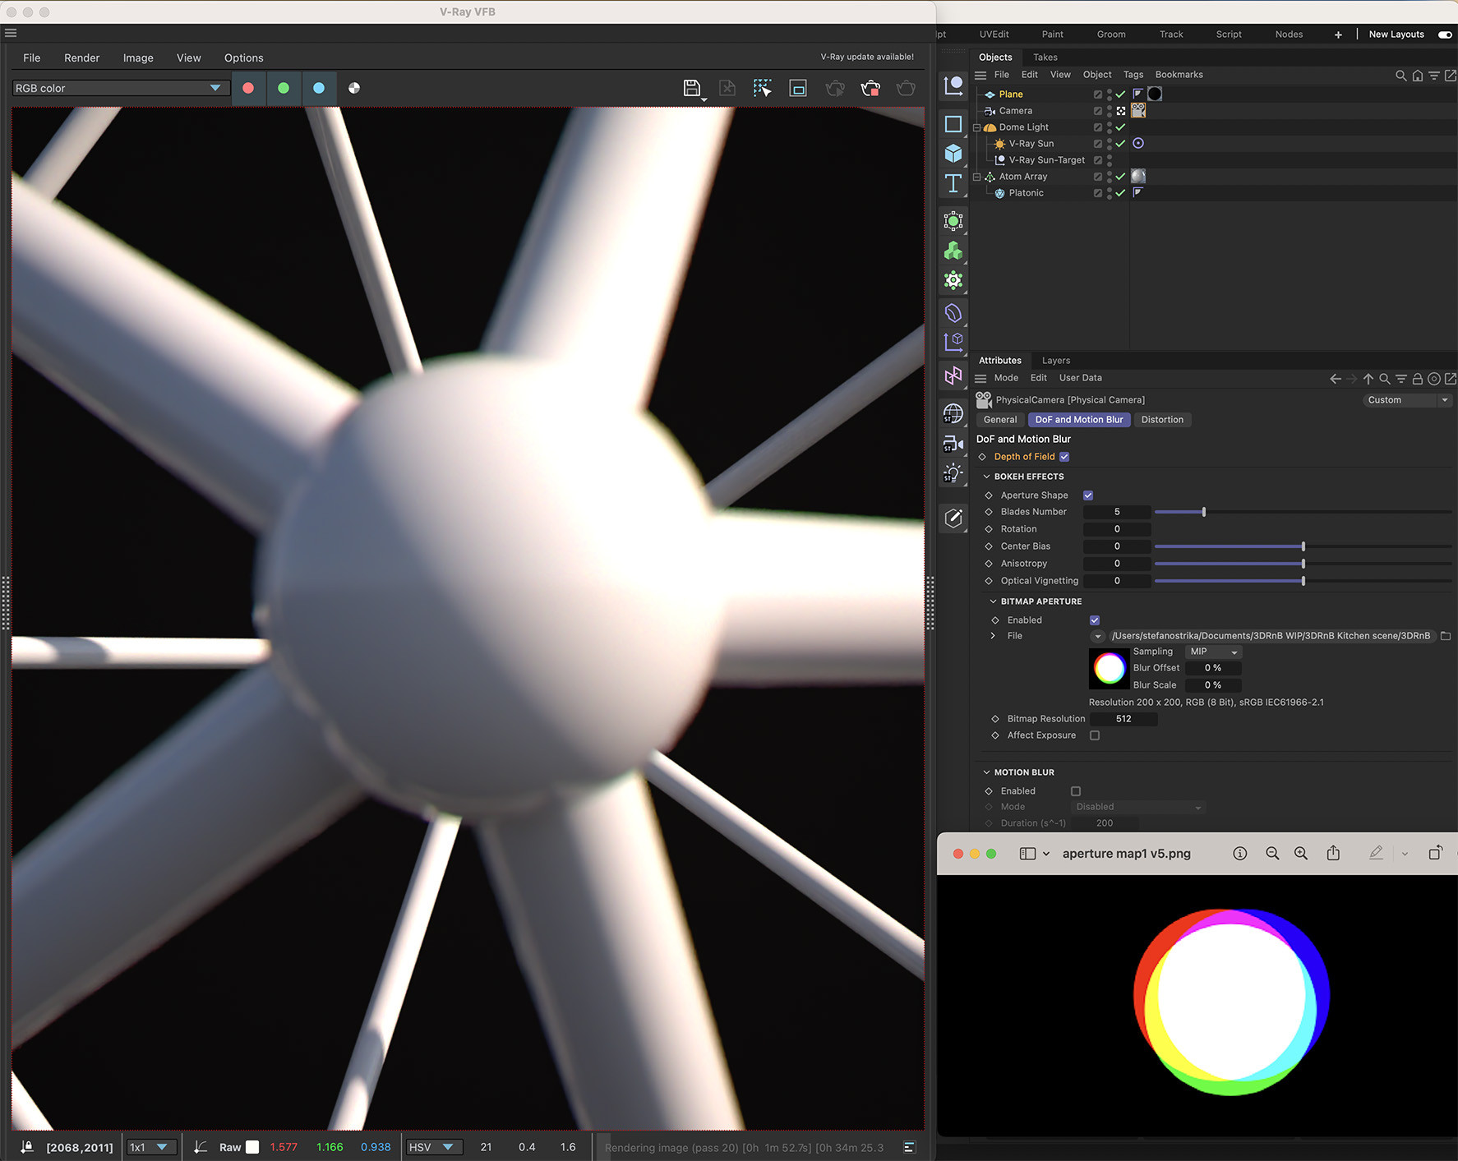The image size is (1458, 1161).
Task: Enable Affect Exposure checkbox
Action: [1095, 735]
